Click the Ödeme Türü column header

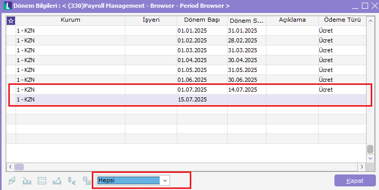(342, 21)
